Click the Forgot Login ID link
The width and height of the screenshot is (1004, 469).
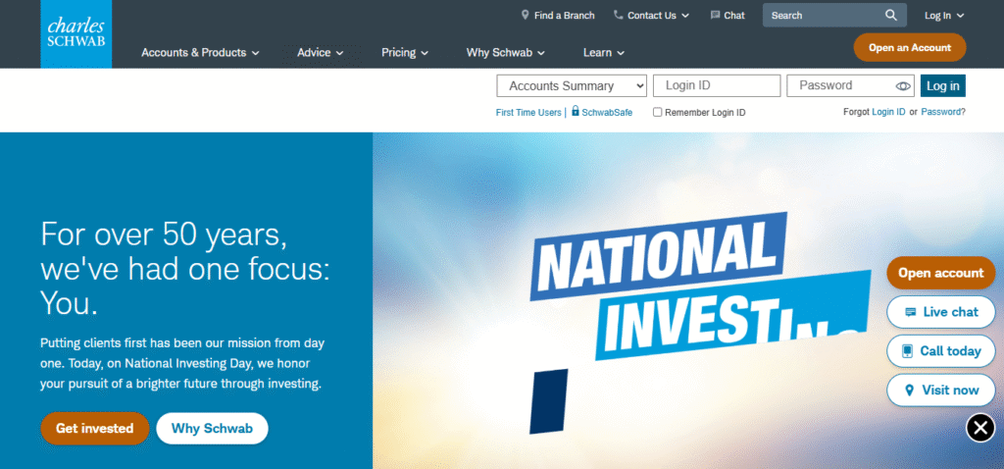coord(888,112)
